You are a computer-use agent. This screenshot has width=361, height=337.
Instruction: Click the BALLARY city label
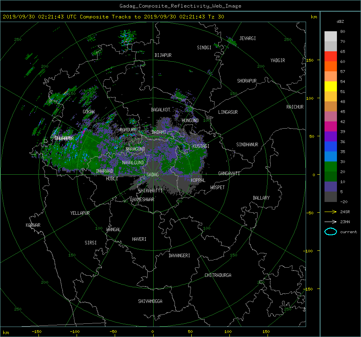[261, 198]
